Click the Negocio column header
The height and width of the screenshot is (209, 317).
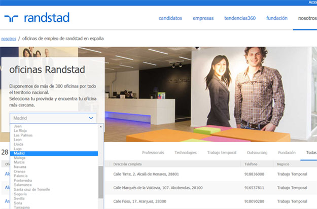tap(283, 164)
